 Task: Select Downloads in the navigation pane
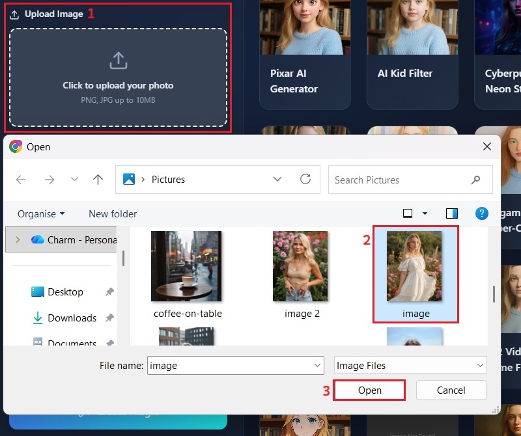tap(72, 318)
